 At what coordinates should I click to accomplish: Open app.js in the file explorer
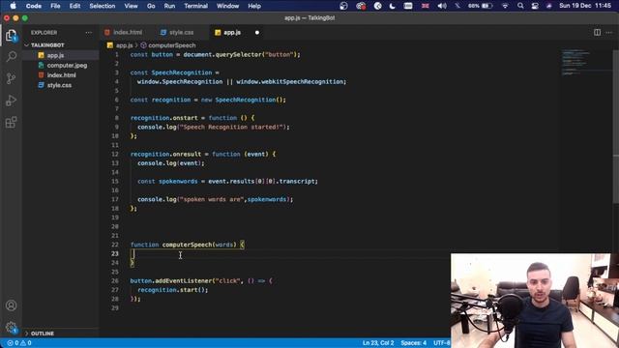(x=55, y=55)
